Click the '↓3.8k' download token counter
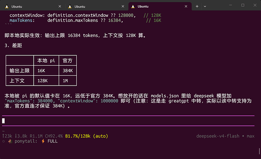 point(21,136)
